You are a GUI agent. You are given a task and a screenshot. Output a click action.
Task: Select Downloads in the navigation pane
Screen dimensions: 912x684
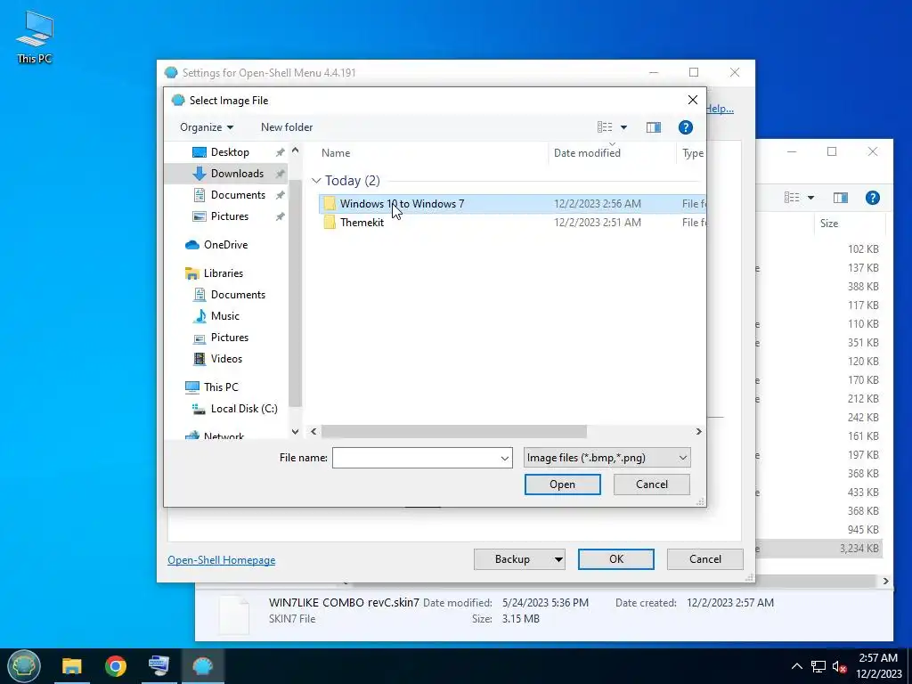click(237, 174)
